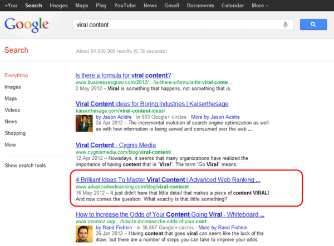Click 'by Jason Acidre' author link
This screenshot has width=334, height=246.
114,117
